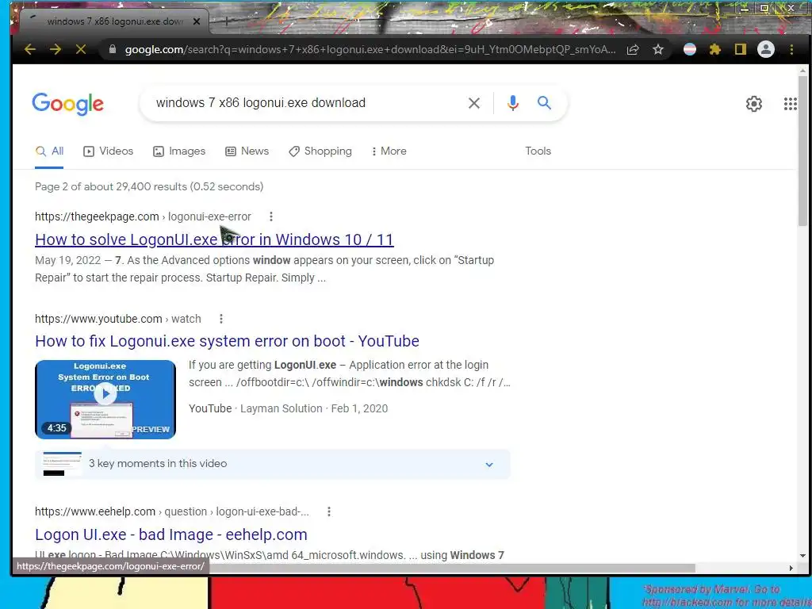Open the Google apps grid
The height and width of the screenshot is (609, 812).
point(791,104)
